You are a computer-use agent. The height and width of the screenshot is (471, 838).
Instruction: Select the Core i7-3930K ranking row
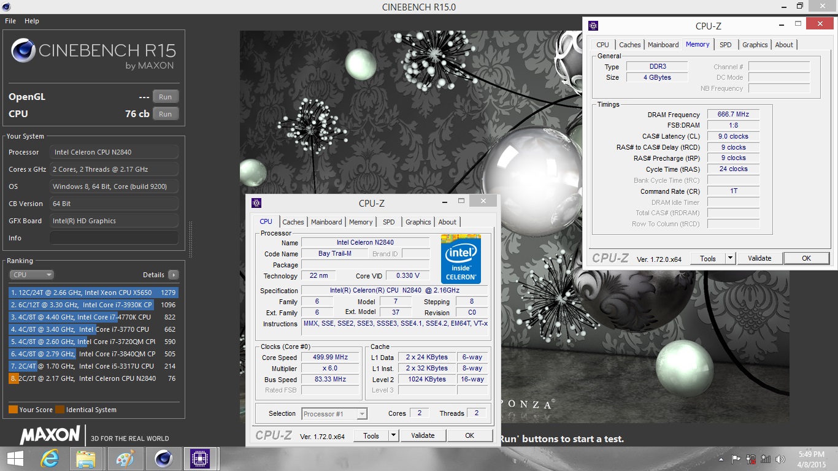click(93, 305)
